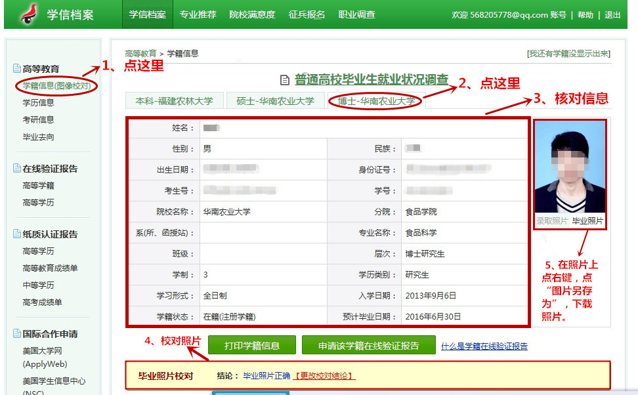Open the 职业调查 navigation item
Viewport: 638px width, 395px height.
357,14
